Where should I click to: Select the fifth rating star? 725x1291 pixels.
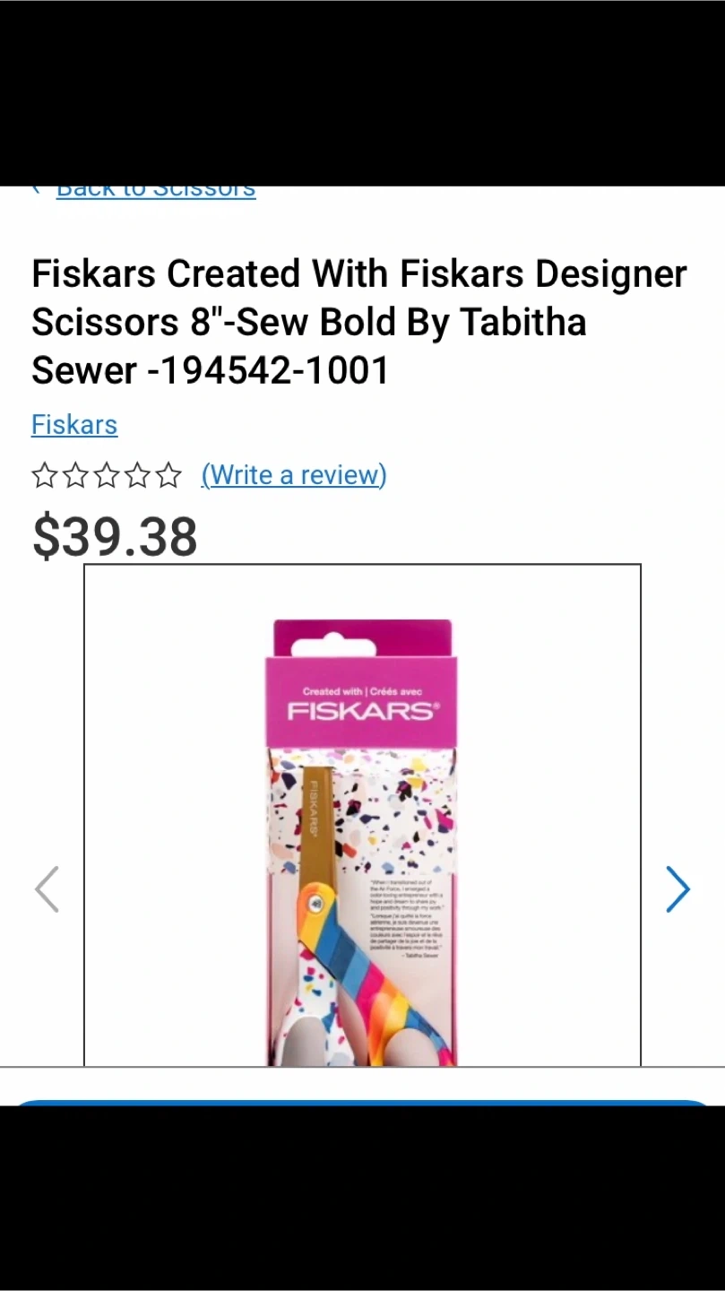click(x=168, y=475)
